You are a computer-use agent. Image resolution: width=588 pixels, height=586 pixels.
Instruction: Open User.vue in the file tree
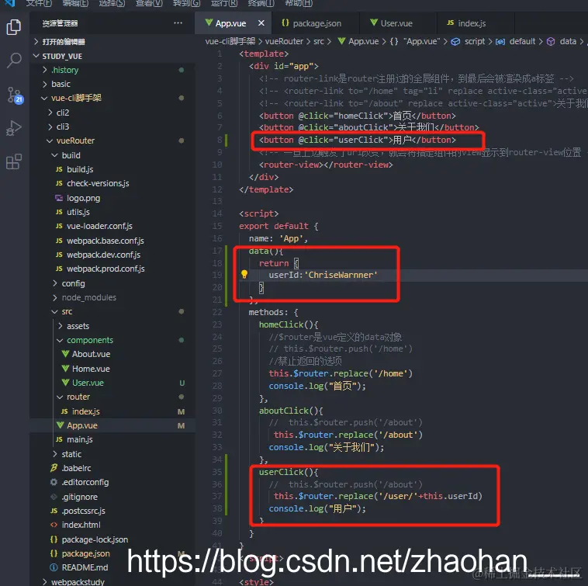(88, 383)
